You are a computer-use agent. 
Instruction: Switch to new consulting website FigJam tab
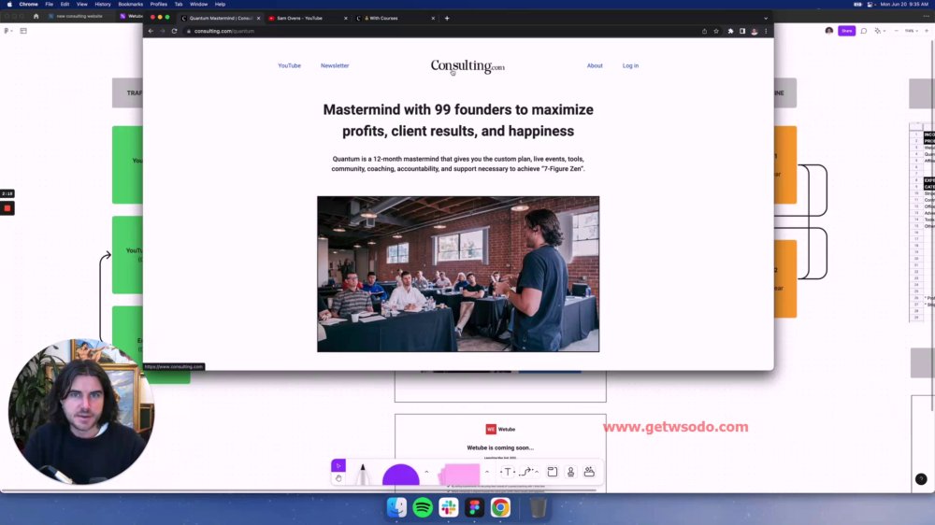pos(77,16)
